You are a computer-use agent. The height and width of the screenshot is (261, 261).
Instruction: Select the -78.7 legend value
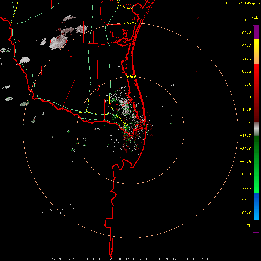(x=246, y=187)
